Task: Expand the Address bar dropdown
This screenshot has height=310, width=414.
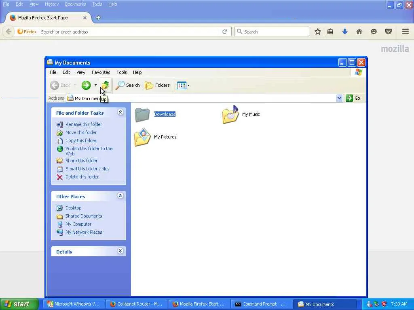Action: [x=339, y=98]
